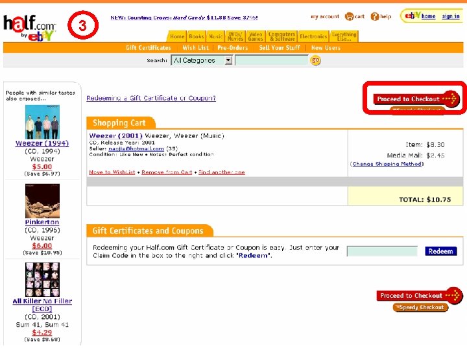Open All Killer No Filler [ECD] link
This screenshot has width=467, height=350.
[42, 305]
